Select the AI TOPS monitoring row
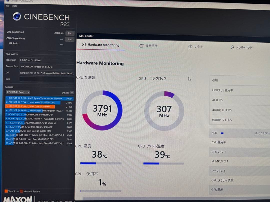The height and width of the screenshot is (202, 270). 239,100
